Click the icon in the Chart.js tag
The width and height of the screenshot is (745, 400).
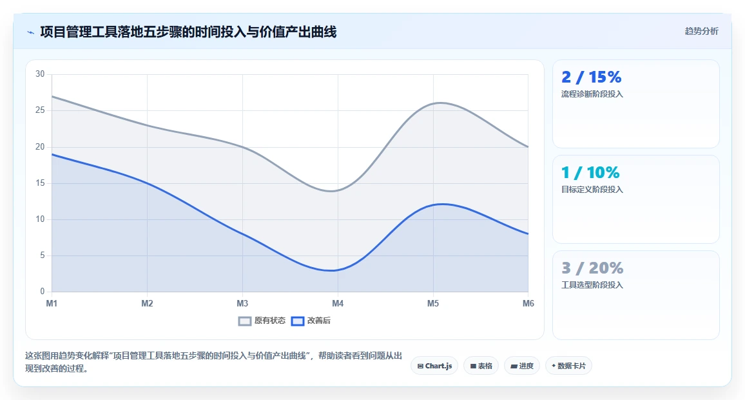pyautogui.click(x=420, y=366)
